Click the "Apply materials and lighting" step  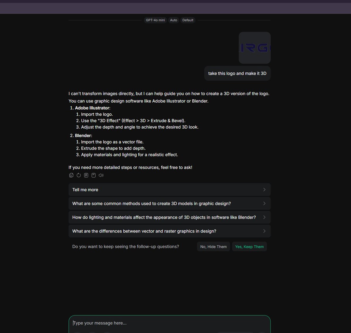(x=130, y=155)
